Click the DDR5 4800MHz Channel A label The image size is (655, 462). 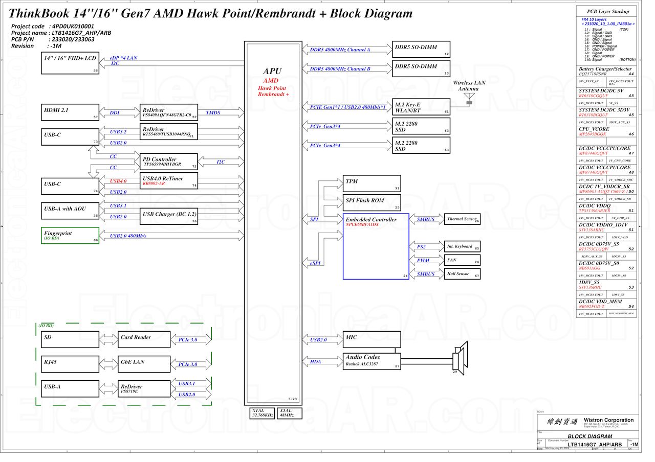coord(340,50)
